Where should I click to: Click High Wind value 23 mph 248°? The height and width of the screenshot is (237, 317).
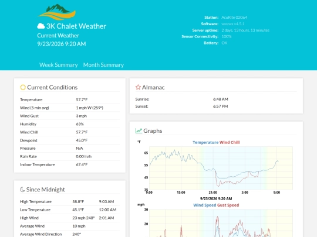pyautogui.click(x=83, y=218)
